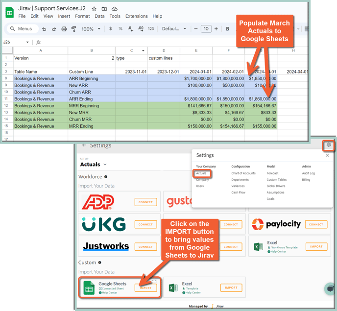
Task: Open the column C header dropdown arrow
Action: click(143, 50)
